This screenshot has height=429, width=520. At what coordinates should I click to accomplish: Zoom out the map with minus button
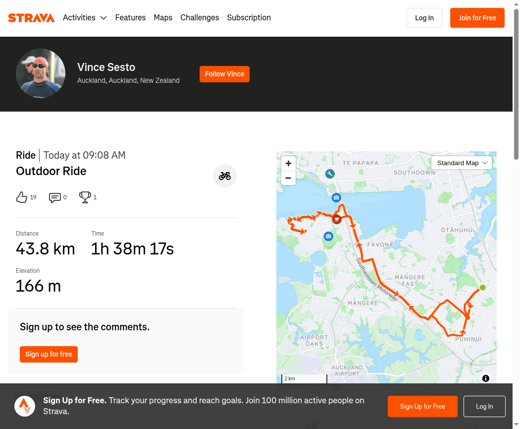tap(289, 178)
